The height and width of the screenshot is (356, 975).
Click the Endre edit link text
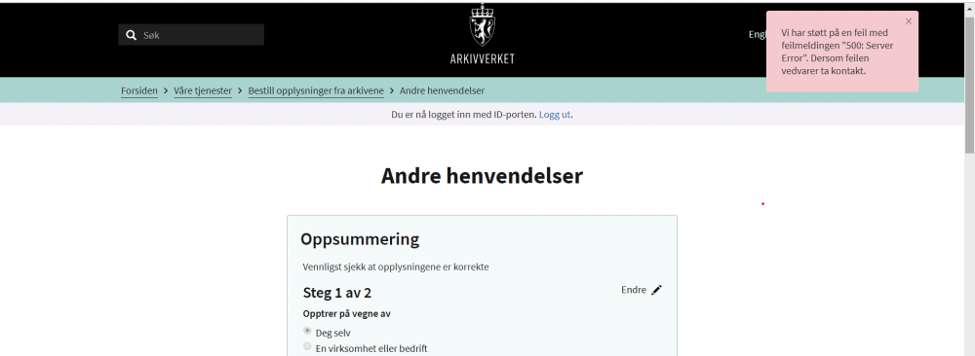634,290
